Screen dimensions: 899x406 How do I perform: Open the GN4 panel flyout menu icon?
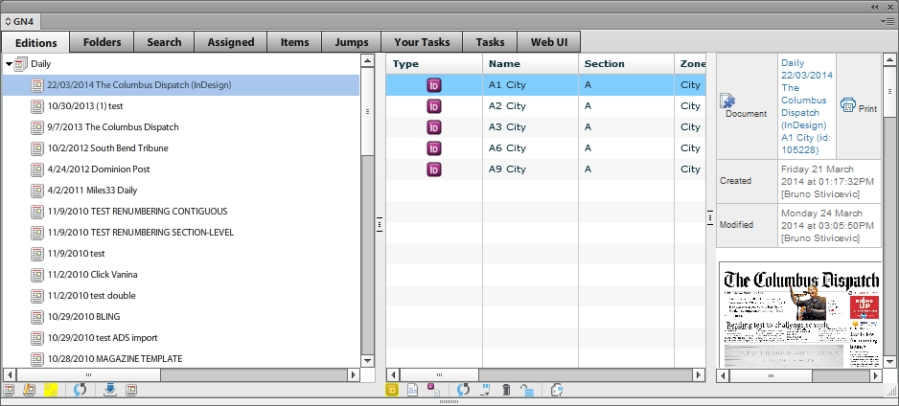coord(889,21)
